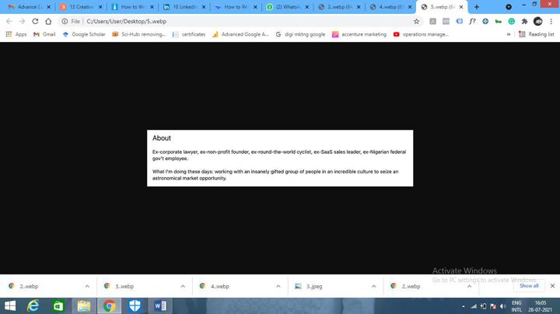The image size is (560, 314).
Task: Open the Chrome profile avatar
Action: pyautogui.click(x=538, y=22)
